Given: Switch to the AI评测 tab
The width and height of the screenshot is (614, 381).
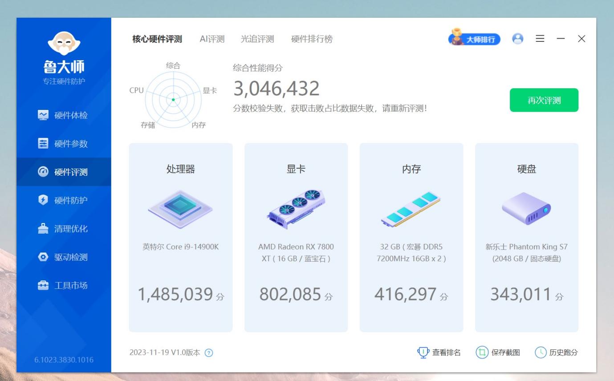Looking at the screenshot, I should tap(212, 39).
